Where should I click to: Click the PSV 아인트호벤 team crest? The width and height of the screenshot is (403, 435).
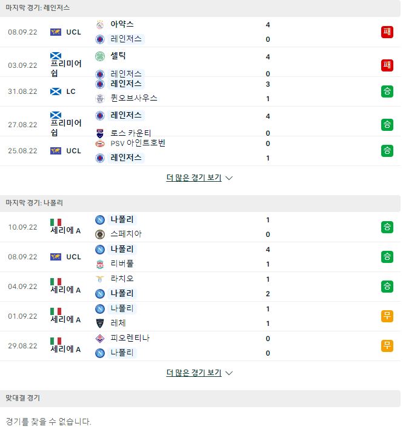click(x=100, y=144)
